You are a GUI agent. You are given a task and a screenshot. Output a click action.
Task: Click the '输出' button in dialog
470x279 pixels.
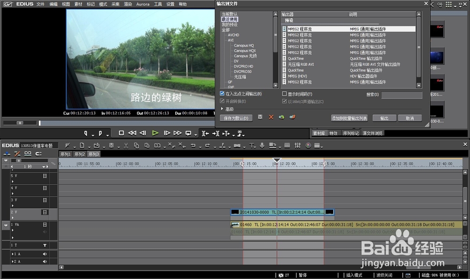point(384,118)
